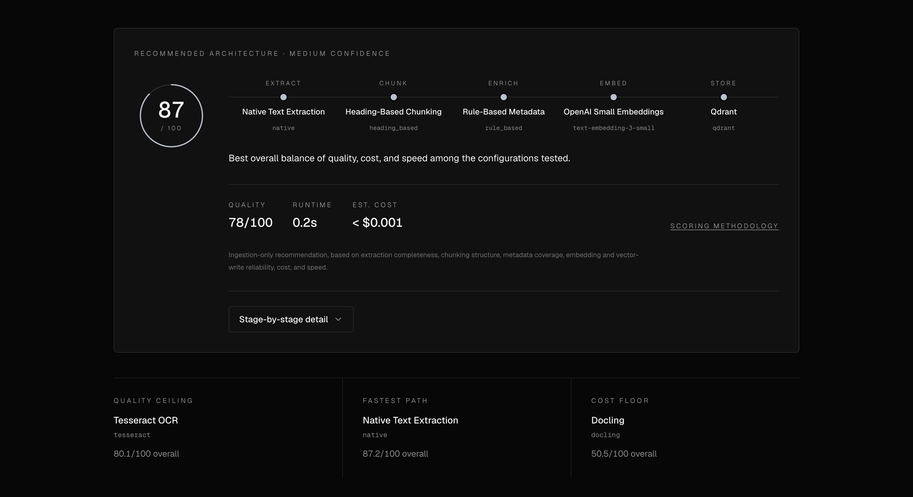Image resolution: width=913 pixels, height=497 pixels.
Task: Select the Heading-Based Chunking stage title
Action: coord(393,112)
